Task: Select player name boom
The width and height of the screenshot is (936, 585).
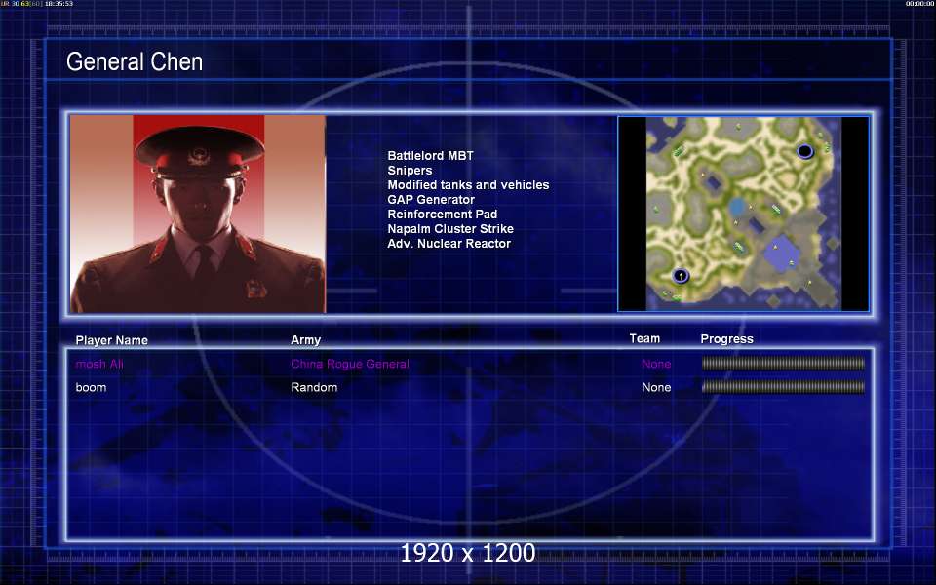Action: pos(91,387)
